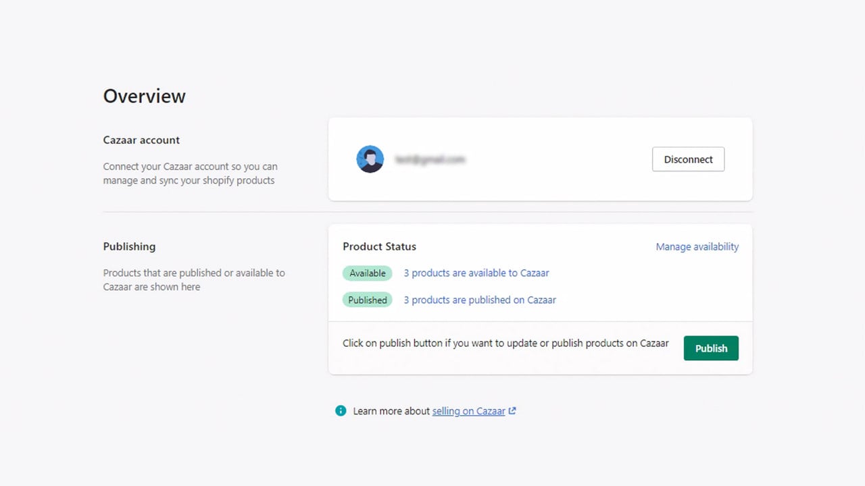Click the 'Products that are published or available' description
Image resolution: width=865 pixels, height=486 pixels.
[194, 279]
